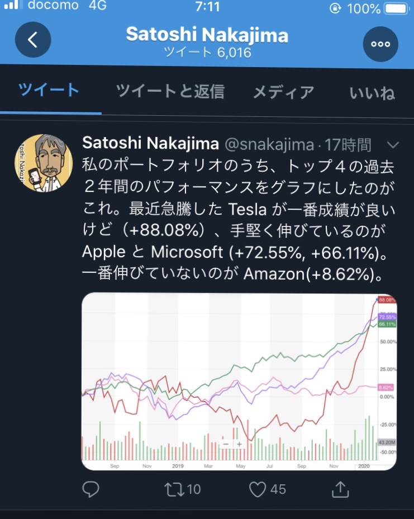Tap the share upload icon
This screenshot has height=519, width=414.
click(x=340, y=489)
